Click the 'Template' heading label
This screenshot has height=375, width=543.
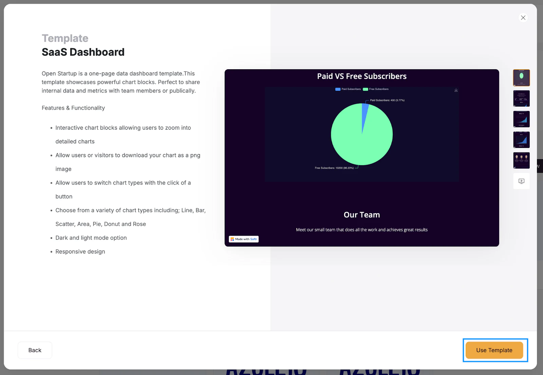point(65,38)
